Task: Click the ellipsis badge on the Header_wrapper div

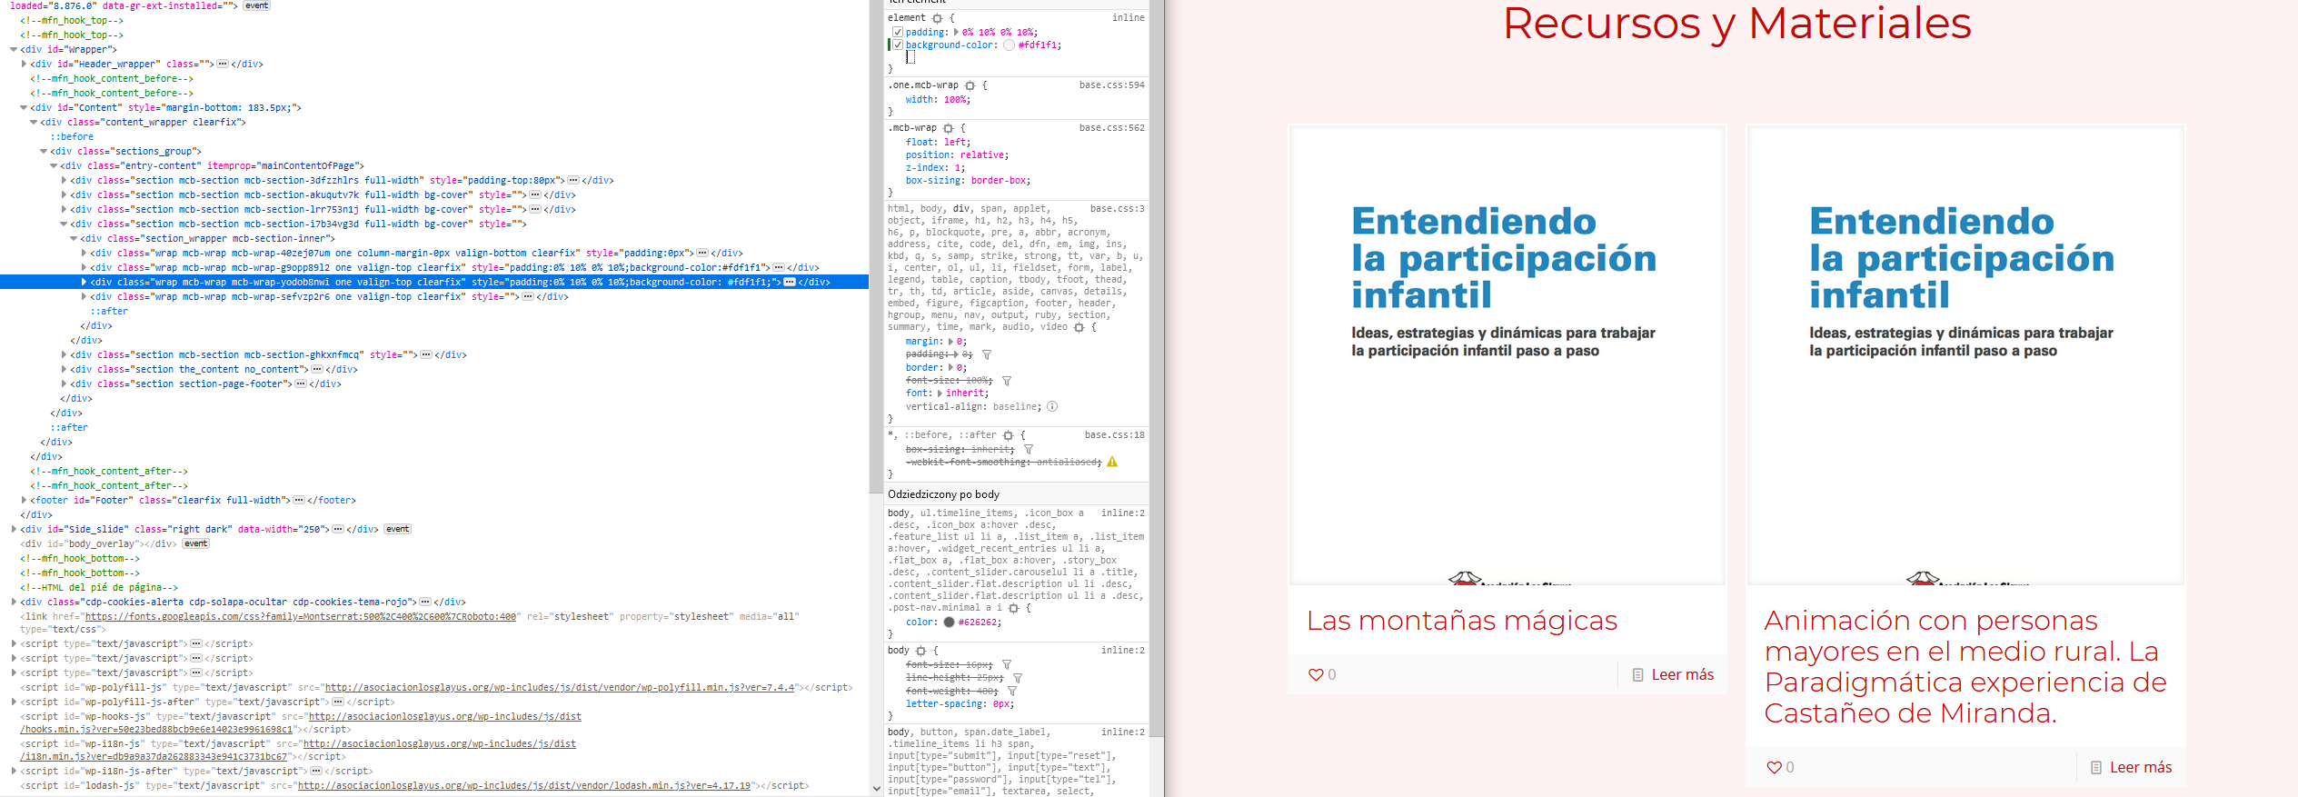Action: [222, 64]
